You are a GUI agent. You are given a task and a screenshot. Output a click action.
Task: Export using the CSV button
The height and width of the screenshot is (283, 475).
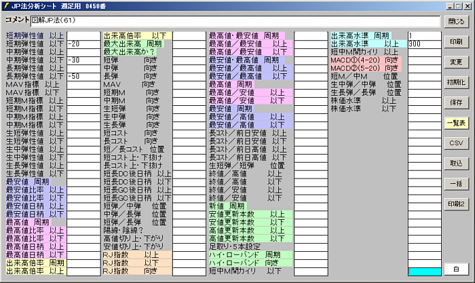pyautogui.click(x=457, y=143)
